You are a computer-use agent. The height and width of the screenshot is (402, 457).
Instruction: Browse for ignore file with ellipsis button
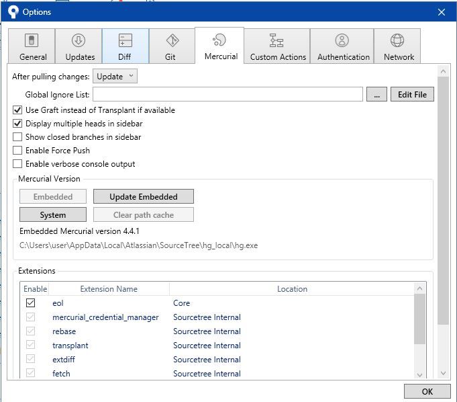pos(376,94)
